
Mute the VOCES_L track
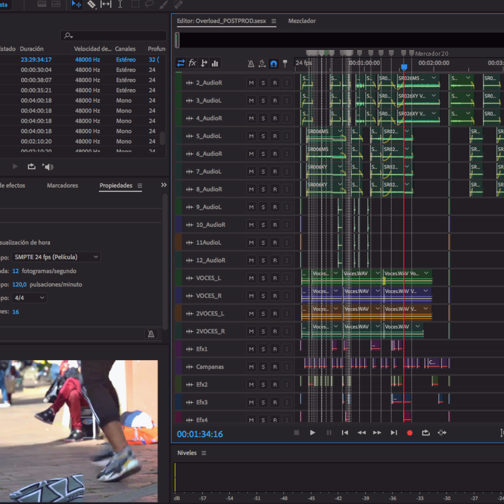252,278
